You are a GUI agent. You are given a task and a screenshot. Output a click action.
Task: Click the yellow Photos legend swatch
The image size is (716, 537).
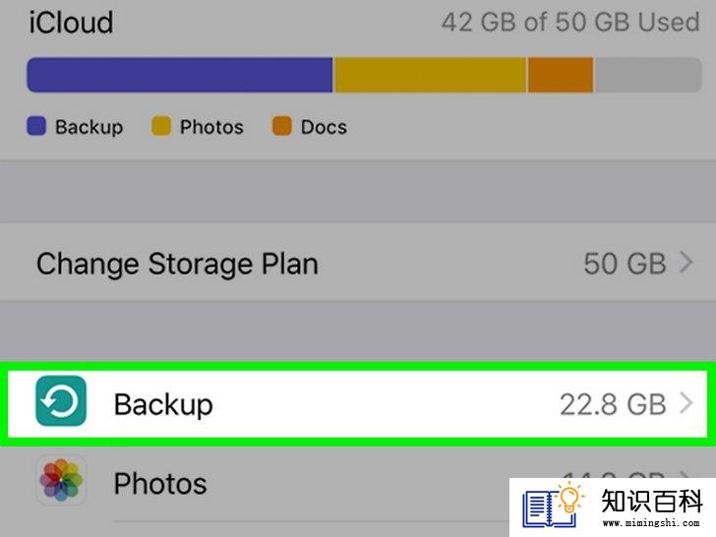tap(161, 126)
